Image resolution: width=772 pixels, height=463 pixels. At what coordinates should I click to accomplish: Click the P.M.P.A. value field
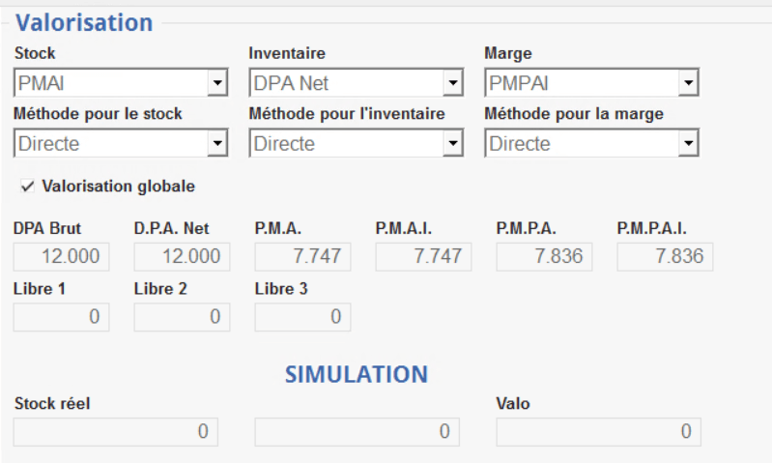click(544, 257)
